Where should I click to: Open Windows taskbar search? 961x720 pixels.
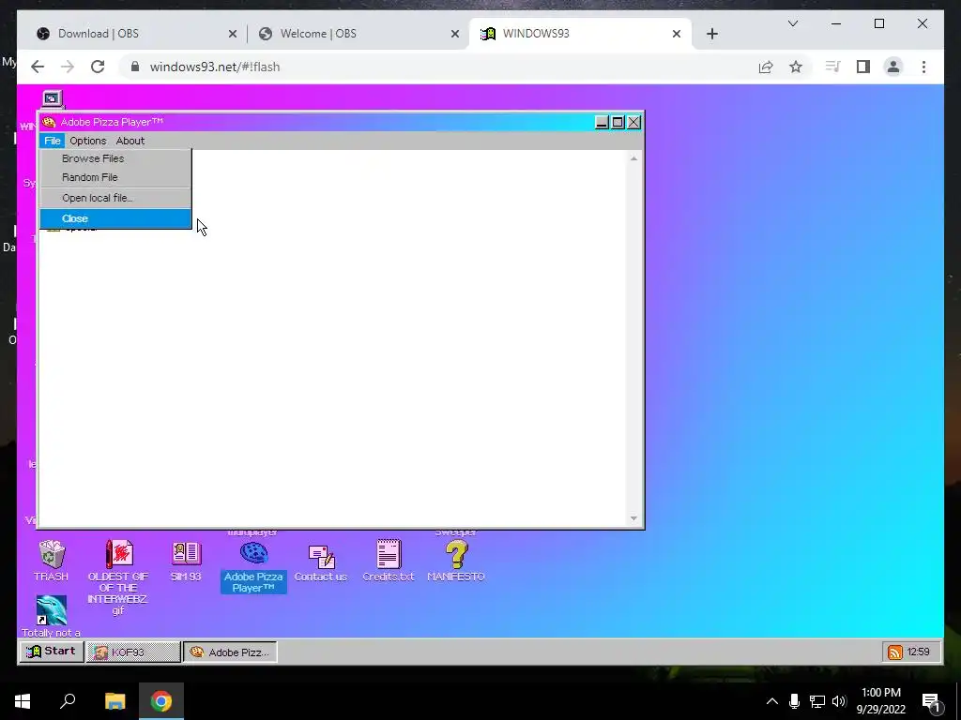(x=68, y=701)
